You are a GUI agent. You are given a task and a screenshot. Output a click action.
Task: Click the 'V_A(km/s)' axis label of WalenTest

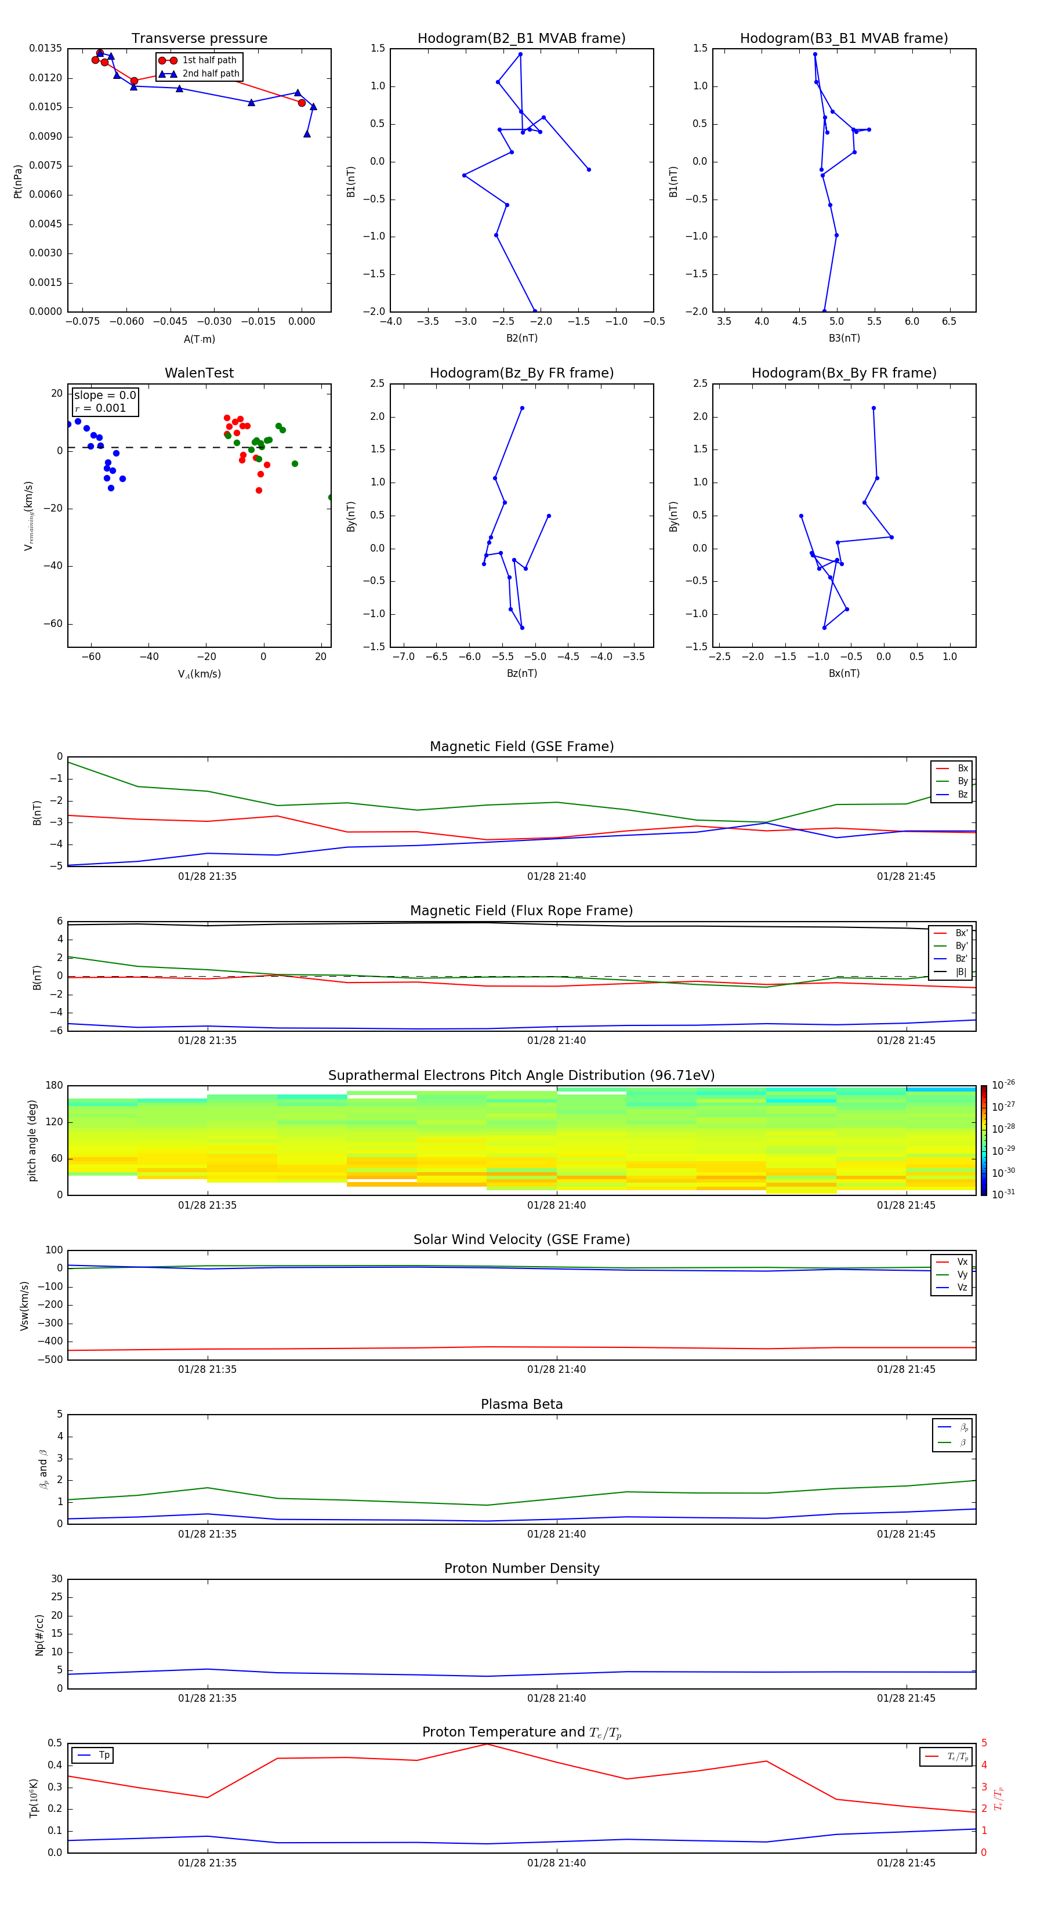(x=199, y=674)
